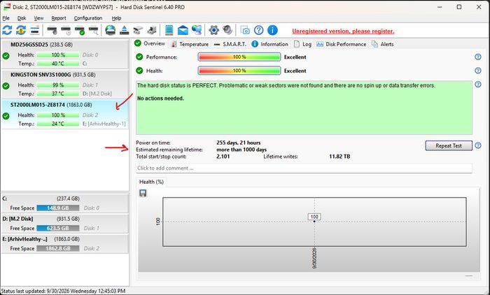Click the horizontal bars icon in toolbar
490x295 pixels.
point(35,30)
